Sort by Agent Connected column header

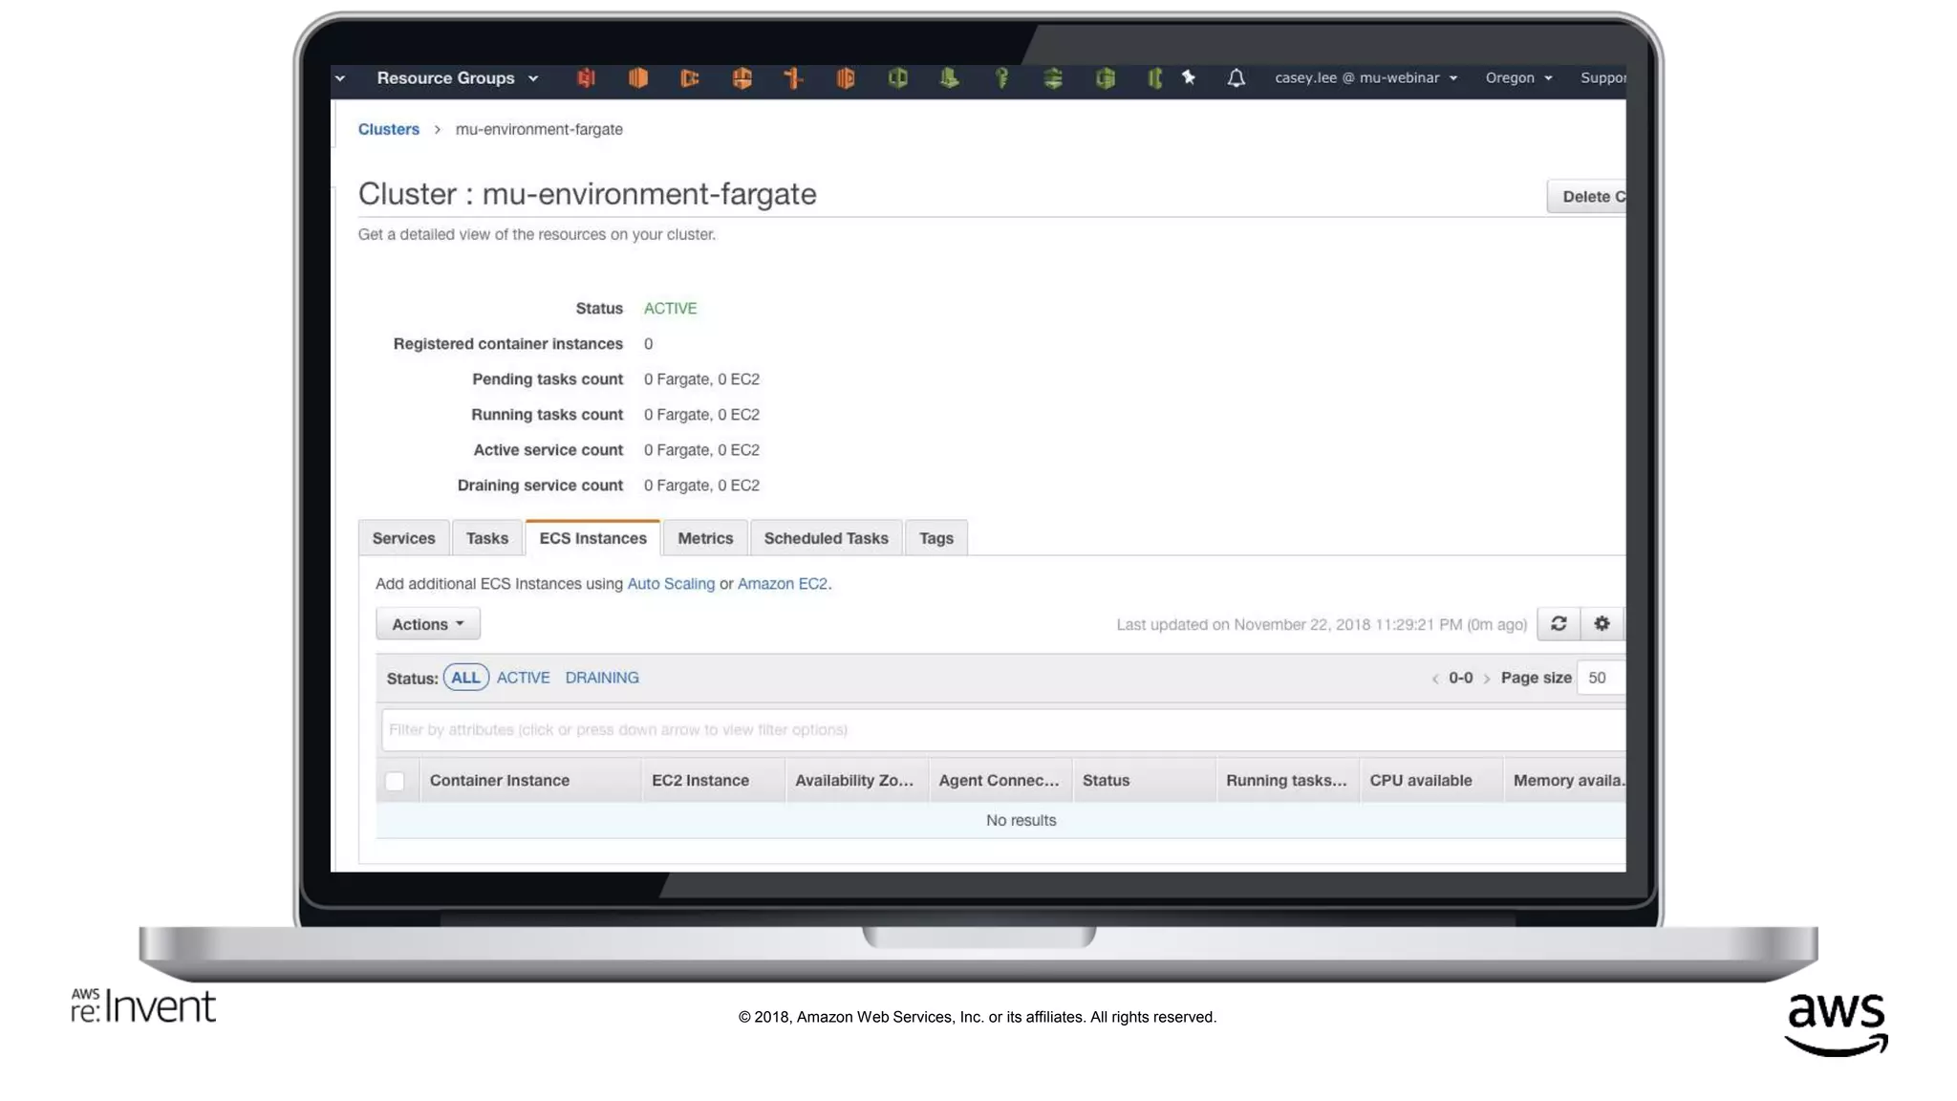pyautogui.click(x=1000, y=781)
